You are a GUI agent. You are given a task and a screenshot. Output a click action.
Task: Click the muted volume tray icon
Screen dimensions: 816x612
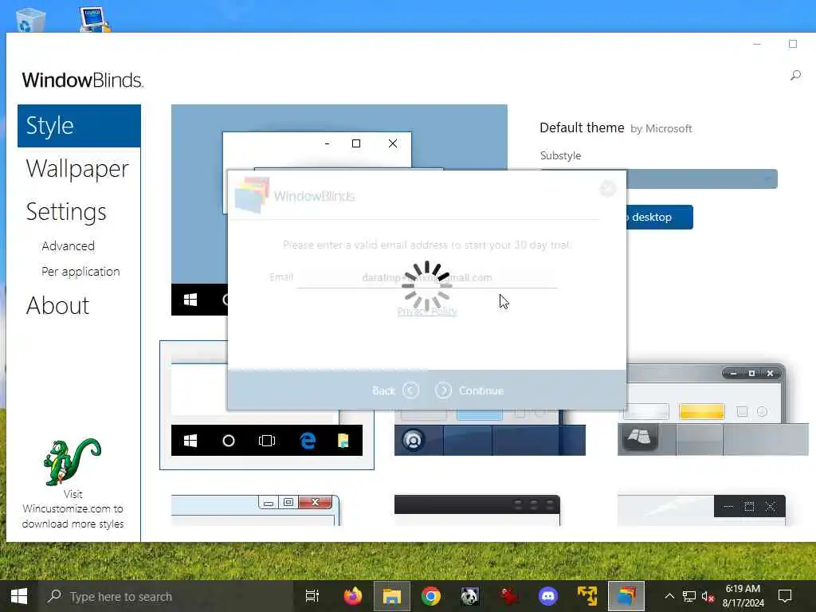[708, 597]
